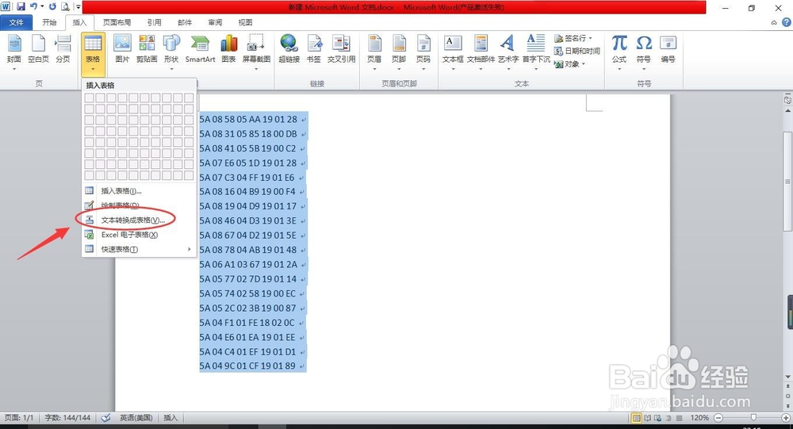Click the line "5A 04 9C 01 CF 19 01 89"
The image size is (793, 429).
[247, 366]
